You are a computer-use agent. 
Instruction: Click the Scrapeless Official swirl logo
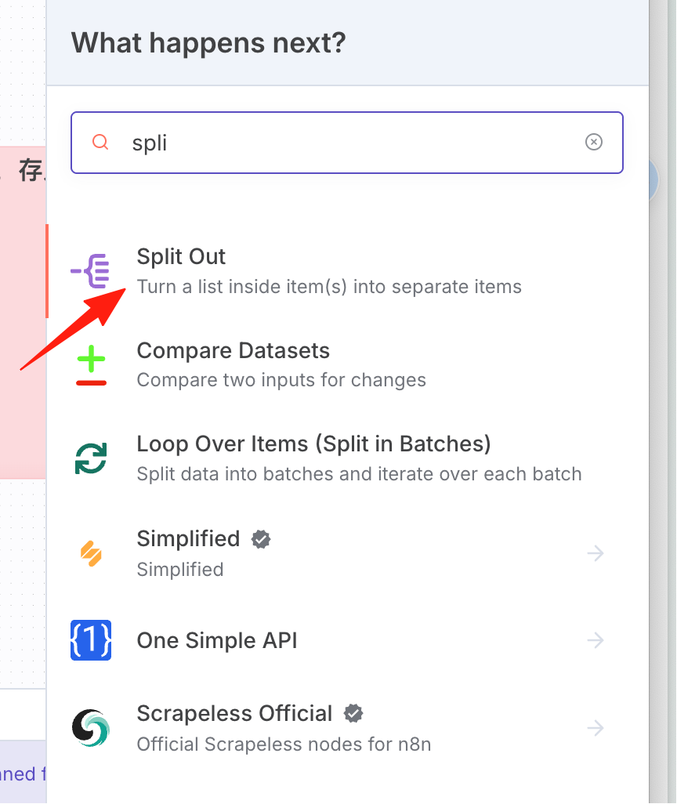point(91,728)
